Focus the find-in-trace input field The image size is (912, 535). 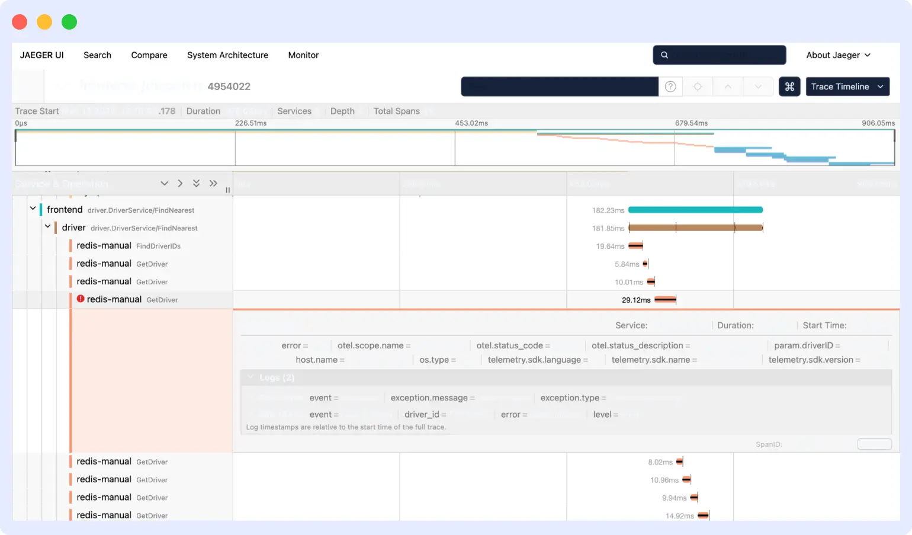pyautogui.click(x=560, y=87)
